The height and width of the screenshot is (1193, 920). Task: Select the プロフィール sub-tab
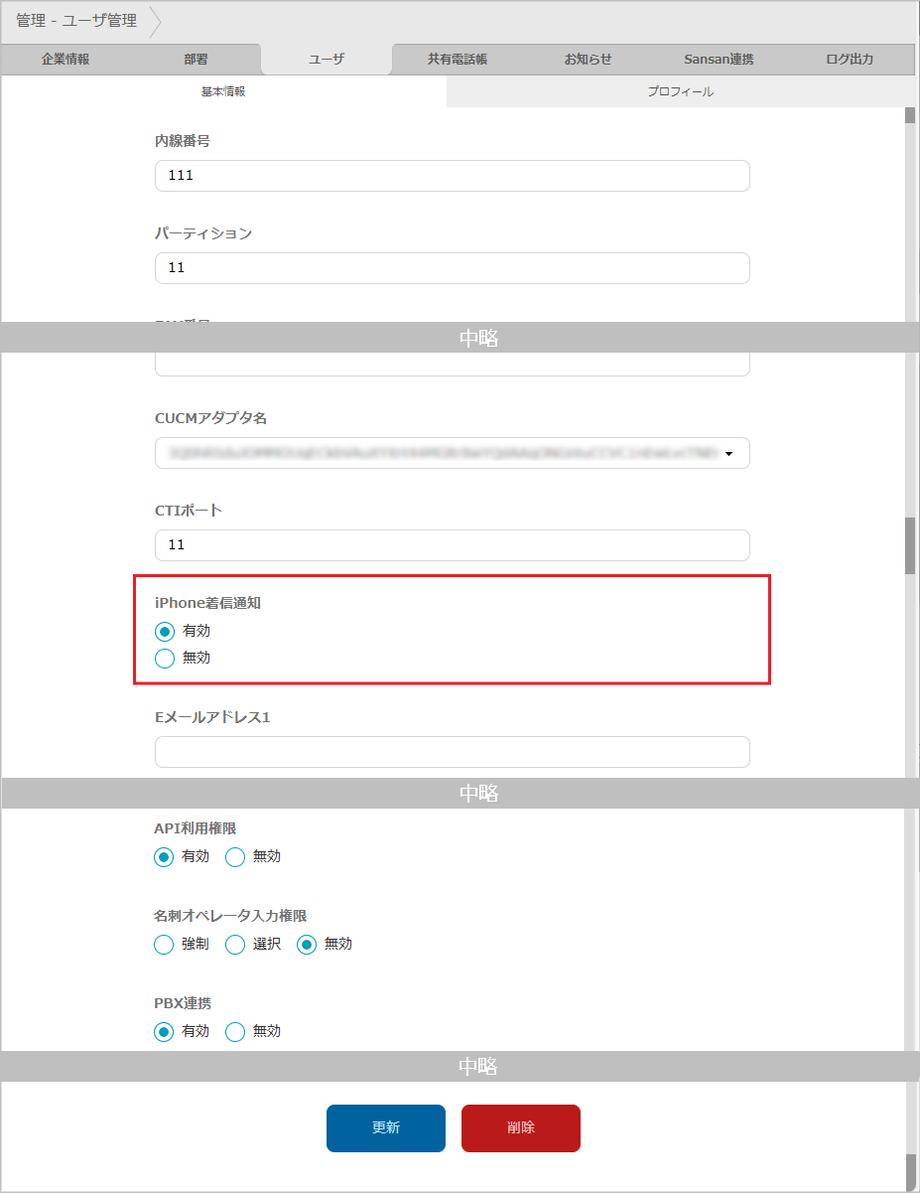[680, 91]
